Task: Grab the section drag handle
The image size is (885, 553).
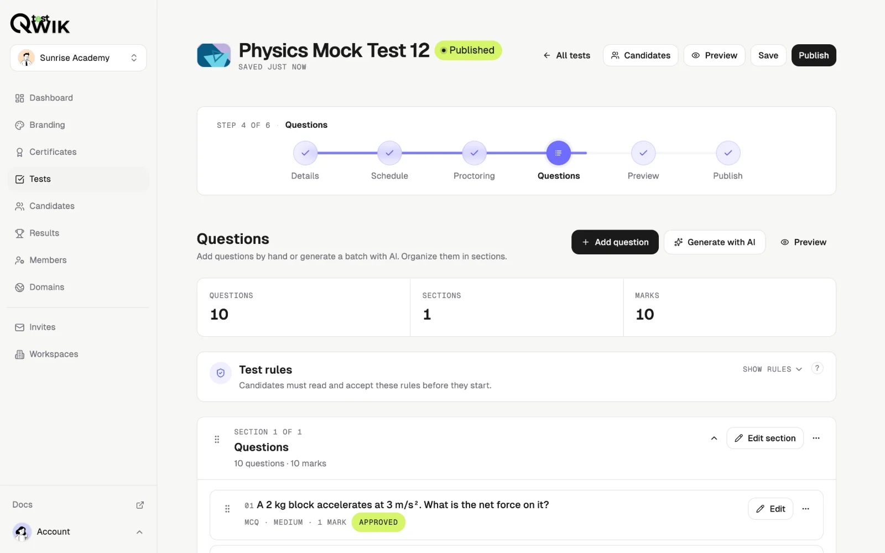Action: pyautogui.click(x=217, y=440)
